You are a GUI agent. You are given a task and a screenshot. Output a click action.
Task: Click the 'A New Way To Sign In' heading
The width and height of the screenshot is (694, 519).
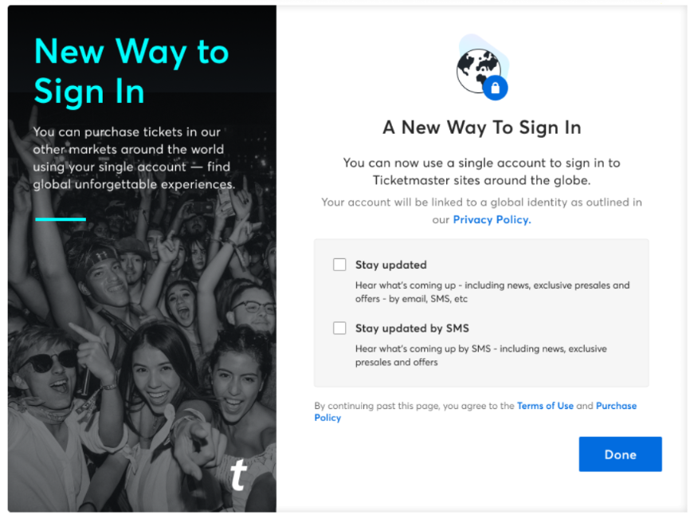click(x=481, y=128)
